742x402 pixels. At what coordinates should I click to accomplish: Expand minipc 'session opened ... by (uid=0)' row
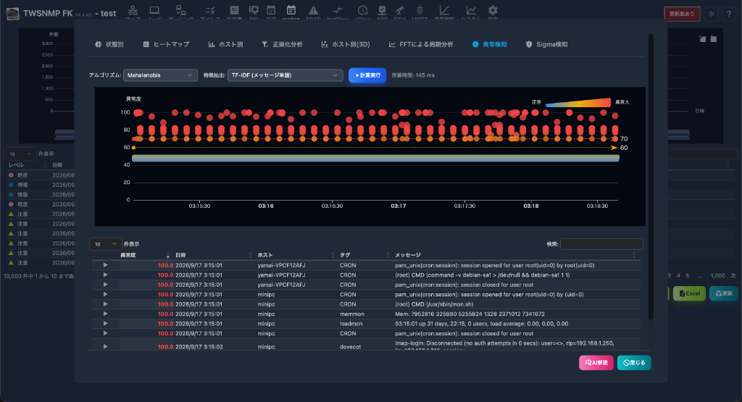click(x=106, y=294)
